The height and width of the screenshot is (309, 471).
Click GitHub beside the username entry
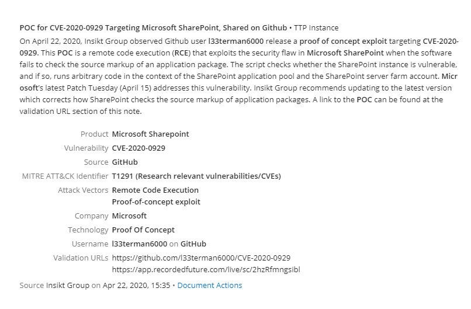coord(193,244)
